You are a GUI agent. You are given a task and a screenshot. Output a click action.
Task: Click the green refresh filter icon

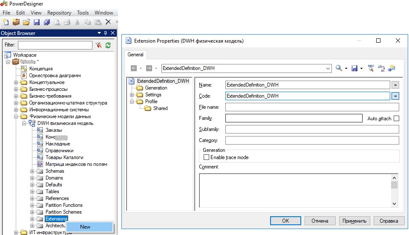click(x=108, y=45)
